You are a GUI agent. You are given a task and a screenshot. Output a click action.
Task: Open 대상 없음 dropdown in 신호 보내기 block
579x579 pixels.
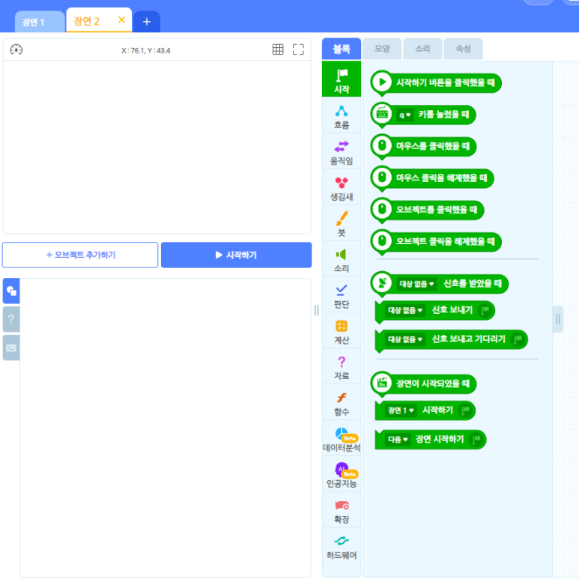click(404, 310)
